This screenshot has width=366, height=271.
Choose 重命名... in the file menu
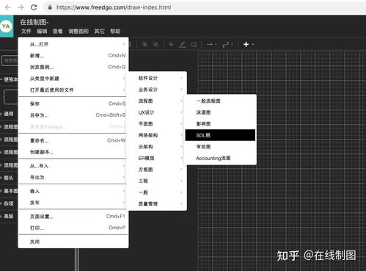[x=73, y=140]
